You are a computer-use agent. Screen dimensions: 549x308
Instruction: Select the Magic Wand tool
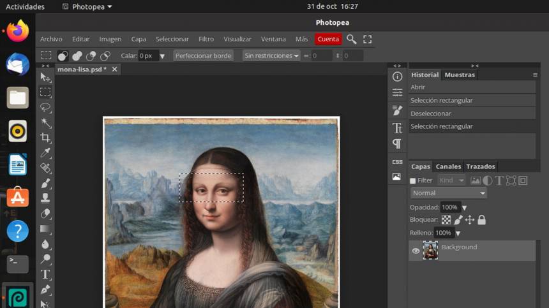tap(45, 122)
